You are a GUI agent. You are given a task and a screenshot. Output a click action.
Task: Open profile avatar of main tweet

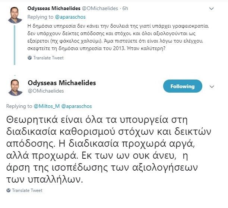pos(15,87)
